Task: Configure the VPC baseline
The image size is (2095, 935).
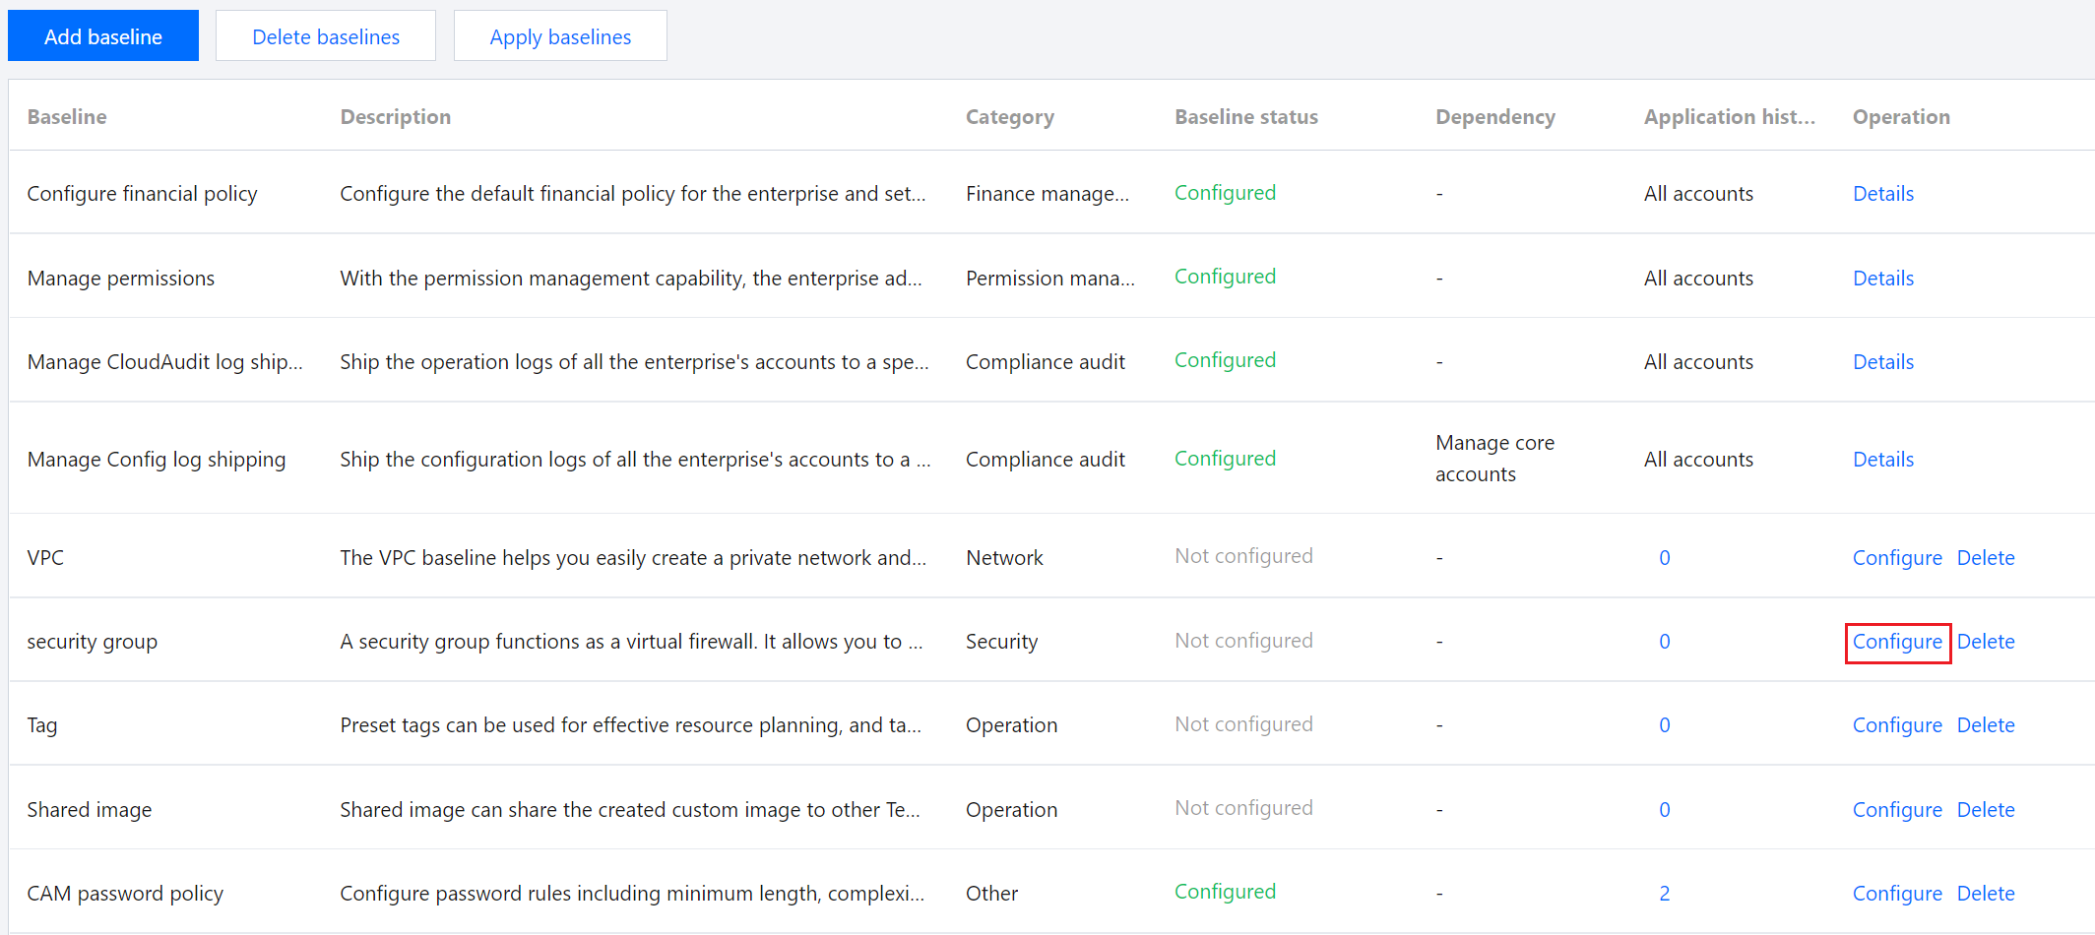Action: click(1896, 558)
